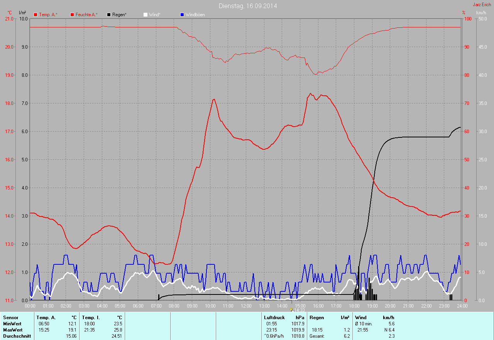Image resolution: width=494 pixels, height=340 pixels.
Task: Click the chart title 'Dienstag, 16.09.2014'
Action: pyautogui.click(x=248, y=6)
